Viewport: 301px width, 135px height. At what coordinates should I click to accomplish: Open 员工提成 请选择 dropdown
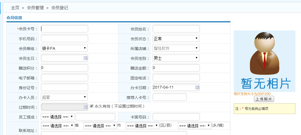click(58, 117)
